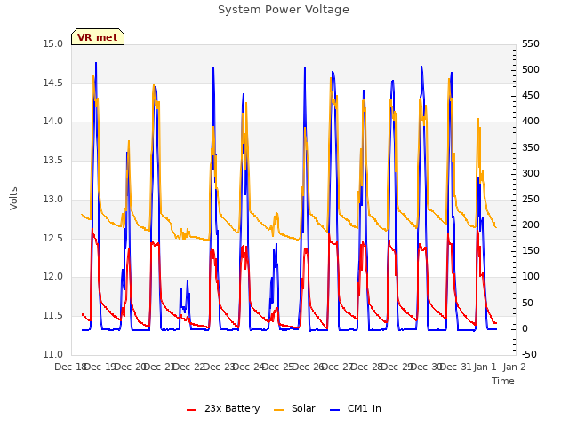Click the 13.0 left axis tick label

[53, 199]
